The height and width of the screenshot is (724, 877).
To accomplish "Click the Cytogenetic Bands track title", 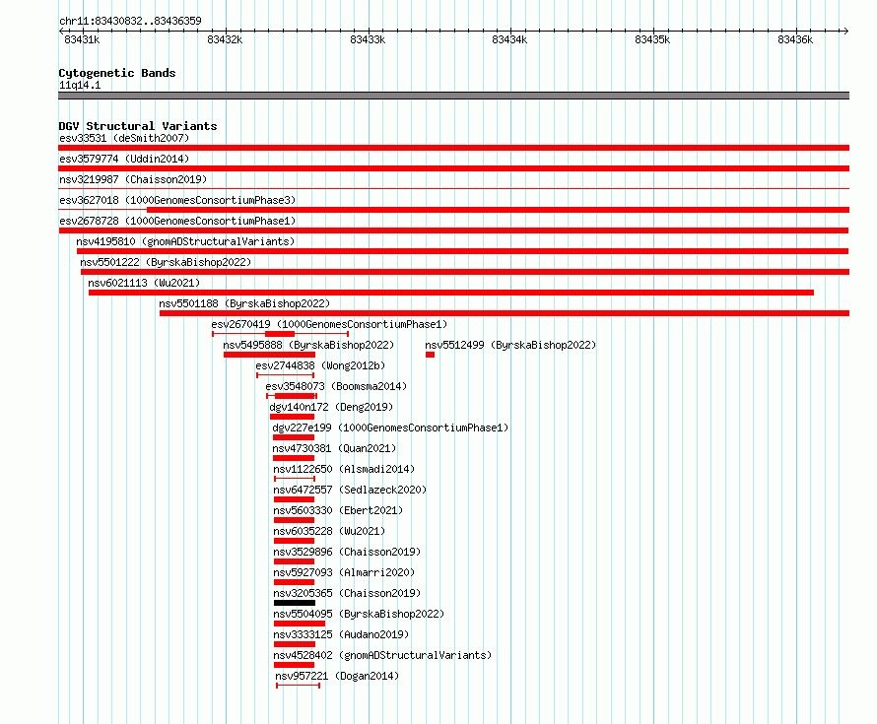I will (x=117, y=73).
